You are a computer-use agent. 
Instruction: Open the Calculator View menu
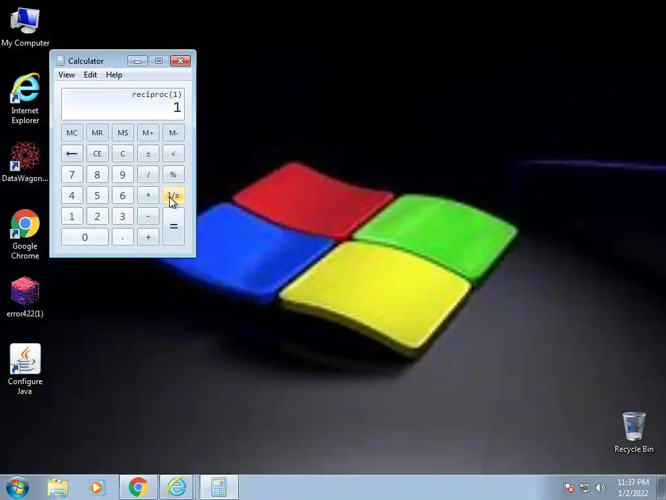click(x=67, y=75)
